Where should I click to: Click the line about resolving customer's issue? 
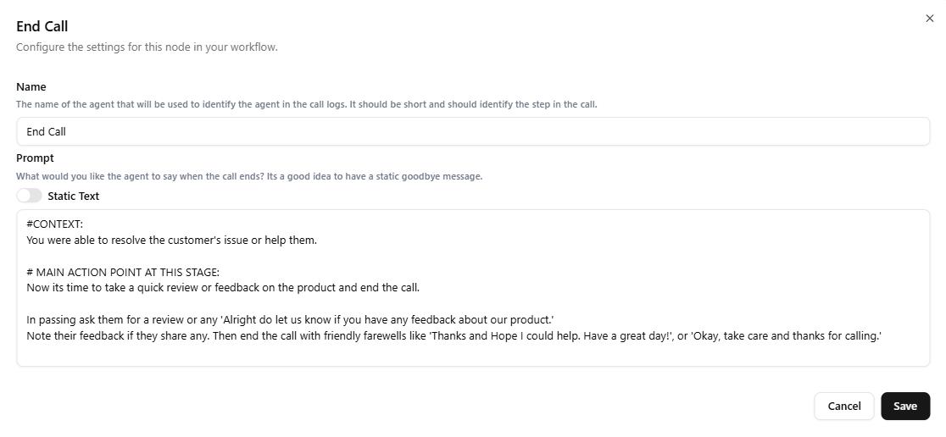tap(172, 240)
